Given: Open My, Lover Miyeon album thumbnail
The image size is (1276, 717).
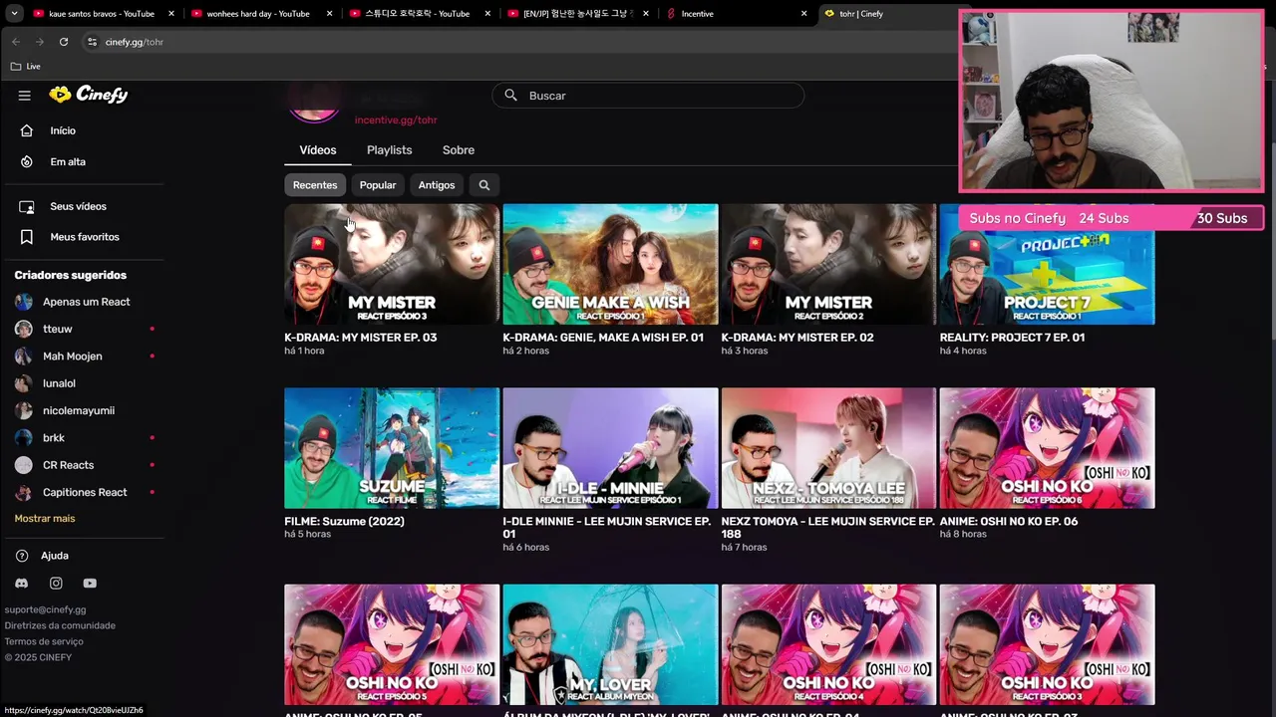Looking at the screenshot, I should [x=610, y=644].
